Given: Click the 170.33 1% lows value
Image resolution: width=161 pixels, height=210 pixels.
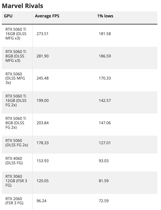Looking at the screenshot, I should 105,78.
